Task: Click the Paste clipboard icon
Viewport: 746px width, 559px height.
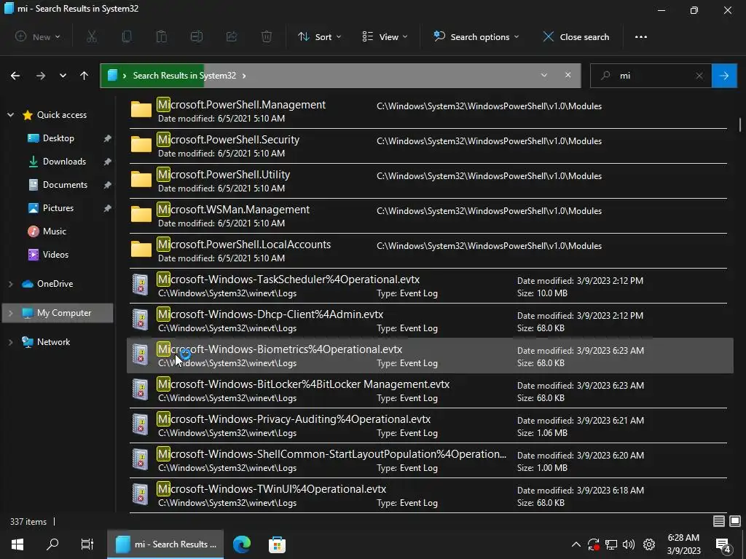Action: (x=162, y=36)
